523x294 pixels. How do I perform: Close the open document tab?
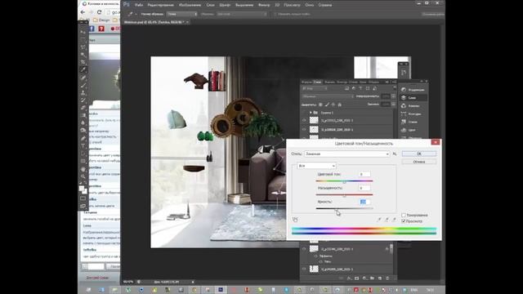pyautogui.click(x=187, y=22)
